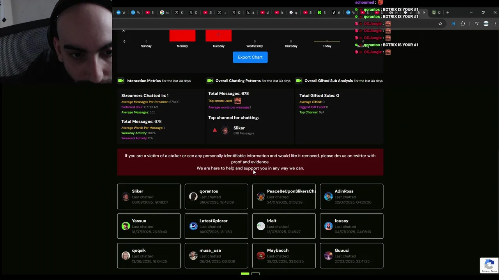Click Guuuci timestamp '27/02/2025, 23:41:25'
Viewport: 499px width, 280px height.
352,261
